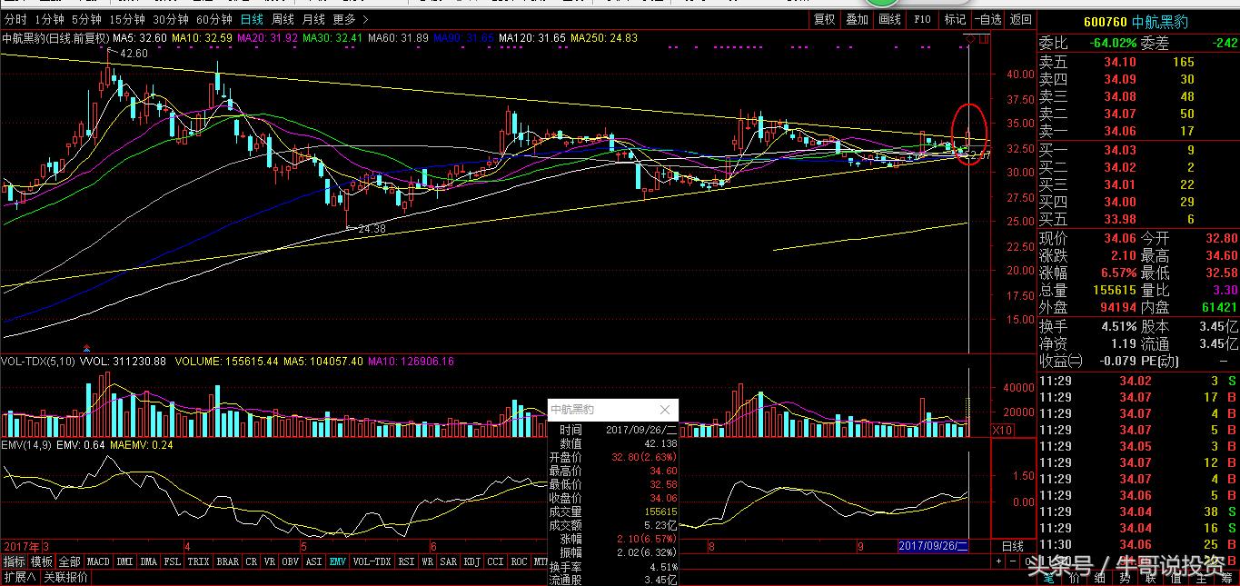Click the small diamond marker icon above chart
The image size is (1240, 586).
pyautogui.click(x=970, y=39)
